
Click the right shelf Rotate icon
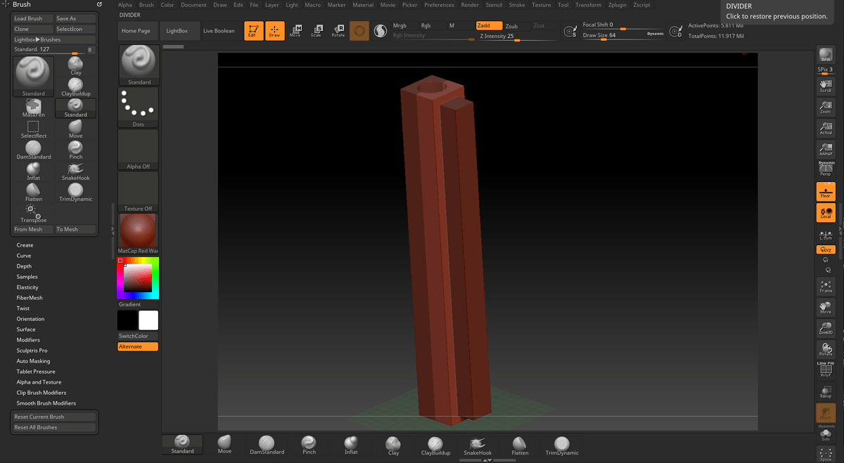(826, 349)
